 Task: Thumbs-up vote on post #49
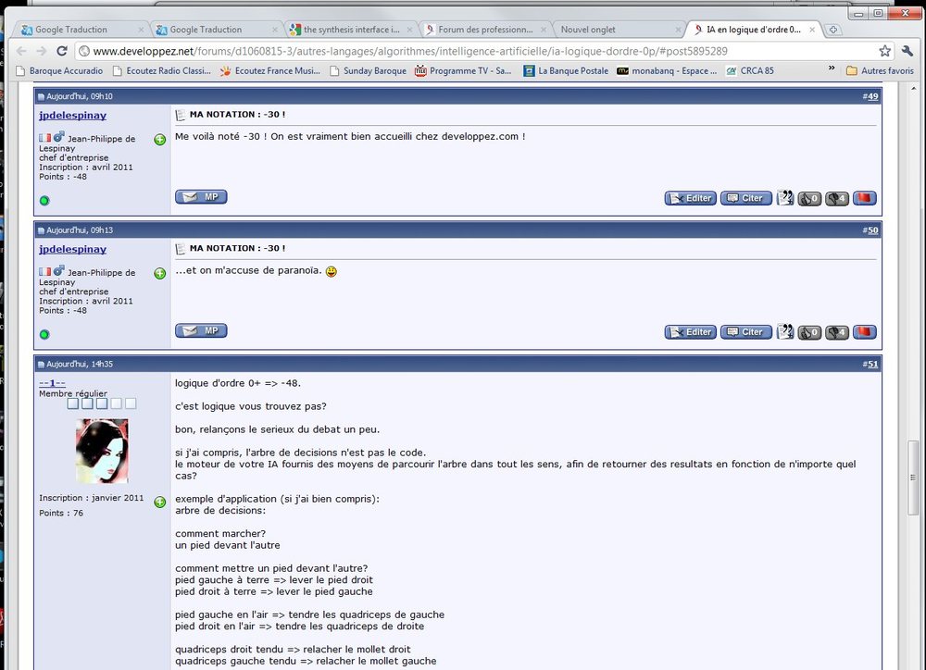pyautogui.click(x=809, y=198)
